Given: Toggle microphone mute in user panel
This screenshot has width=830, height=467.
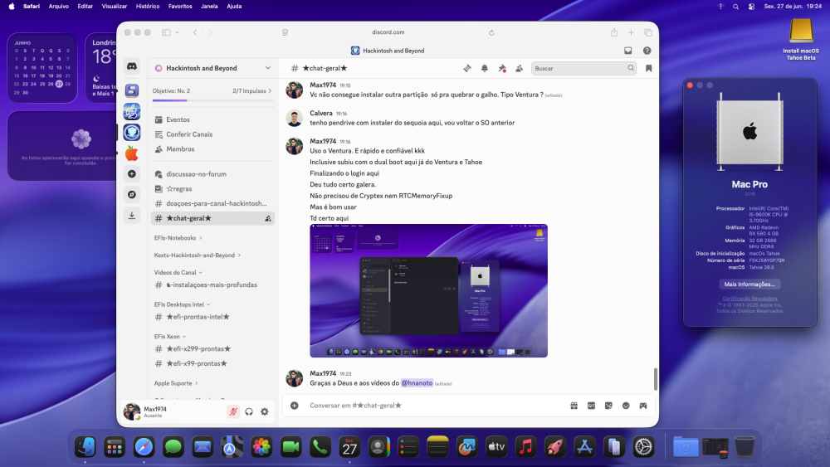Looking at the screenshot, I should click(x=233, y=411).
